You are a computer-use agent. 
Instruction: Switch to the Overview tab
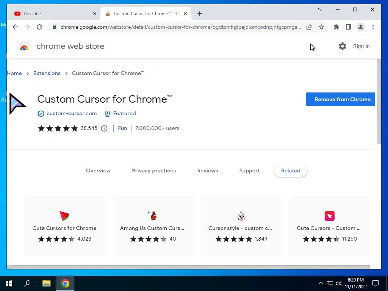point(98,171)
